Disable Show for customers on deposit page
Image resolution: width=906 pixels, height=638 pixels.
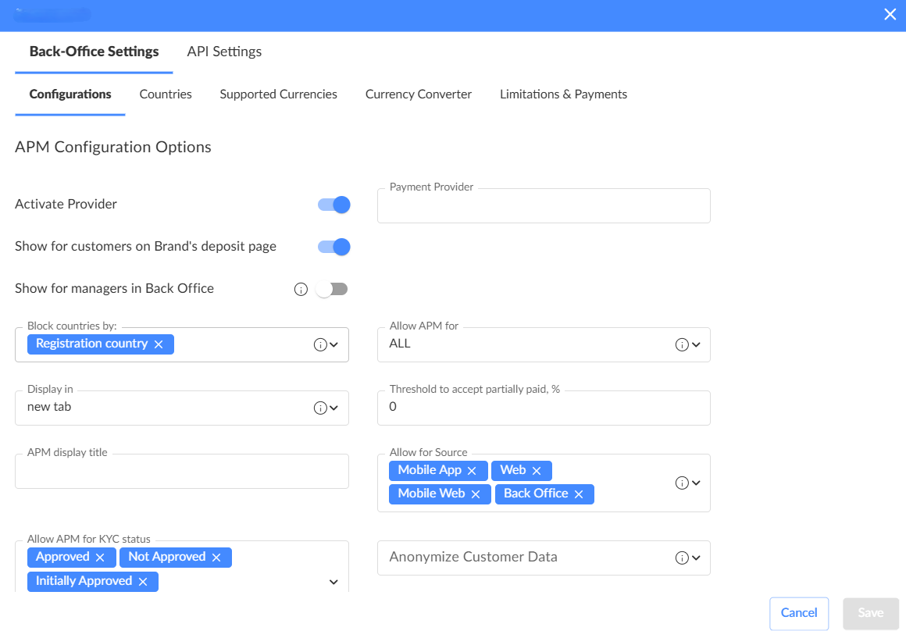[x=334, y=247]
